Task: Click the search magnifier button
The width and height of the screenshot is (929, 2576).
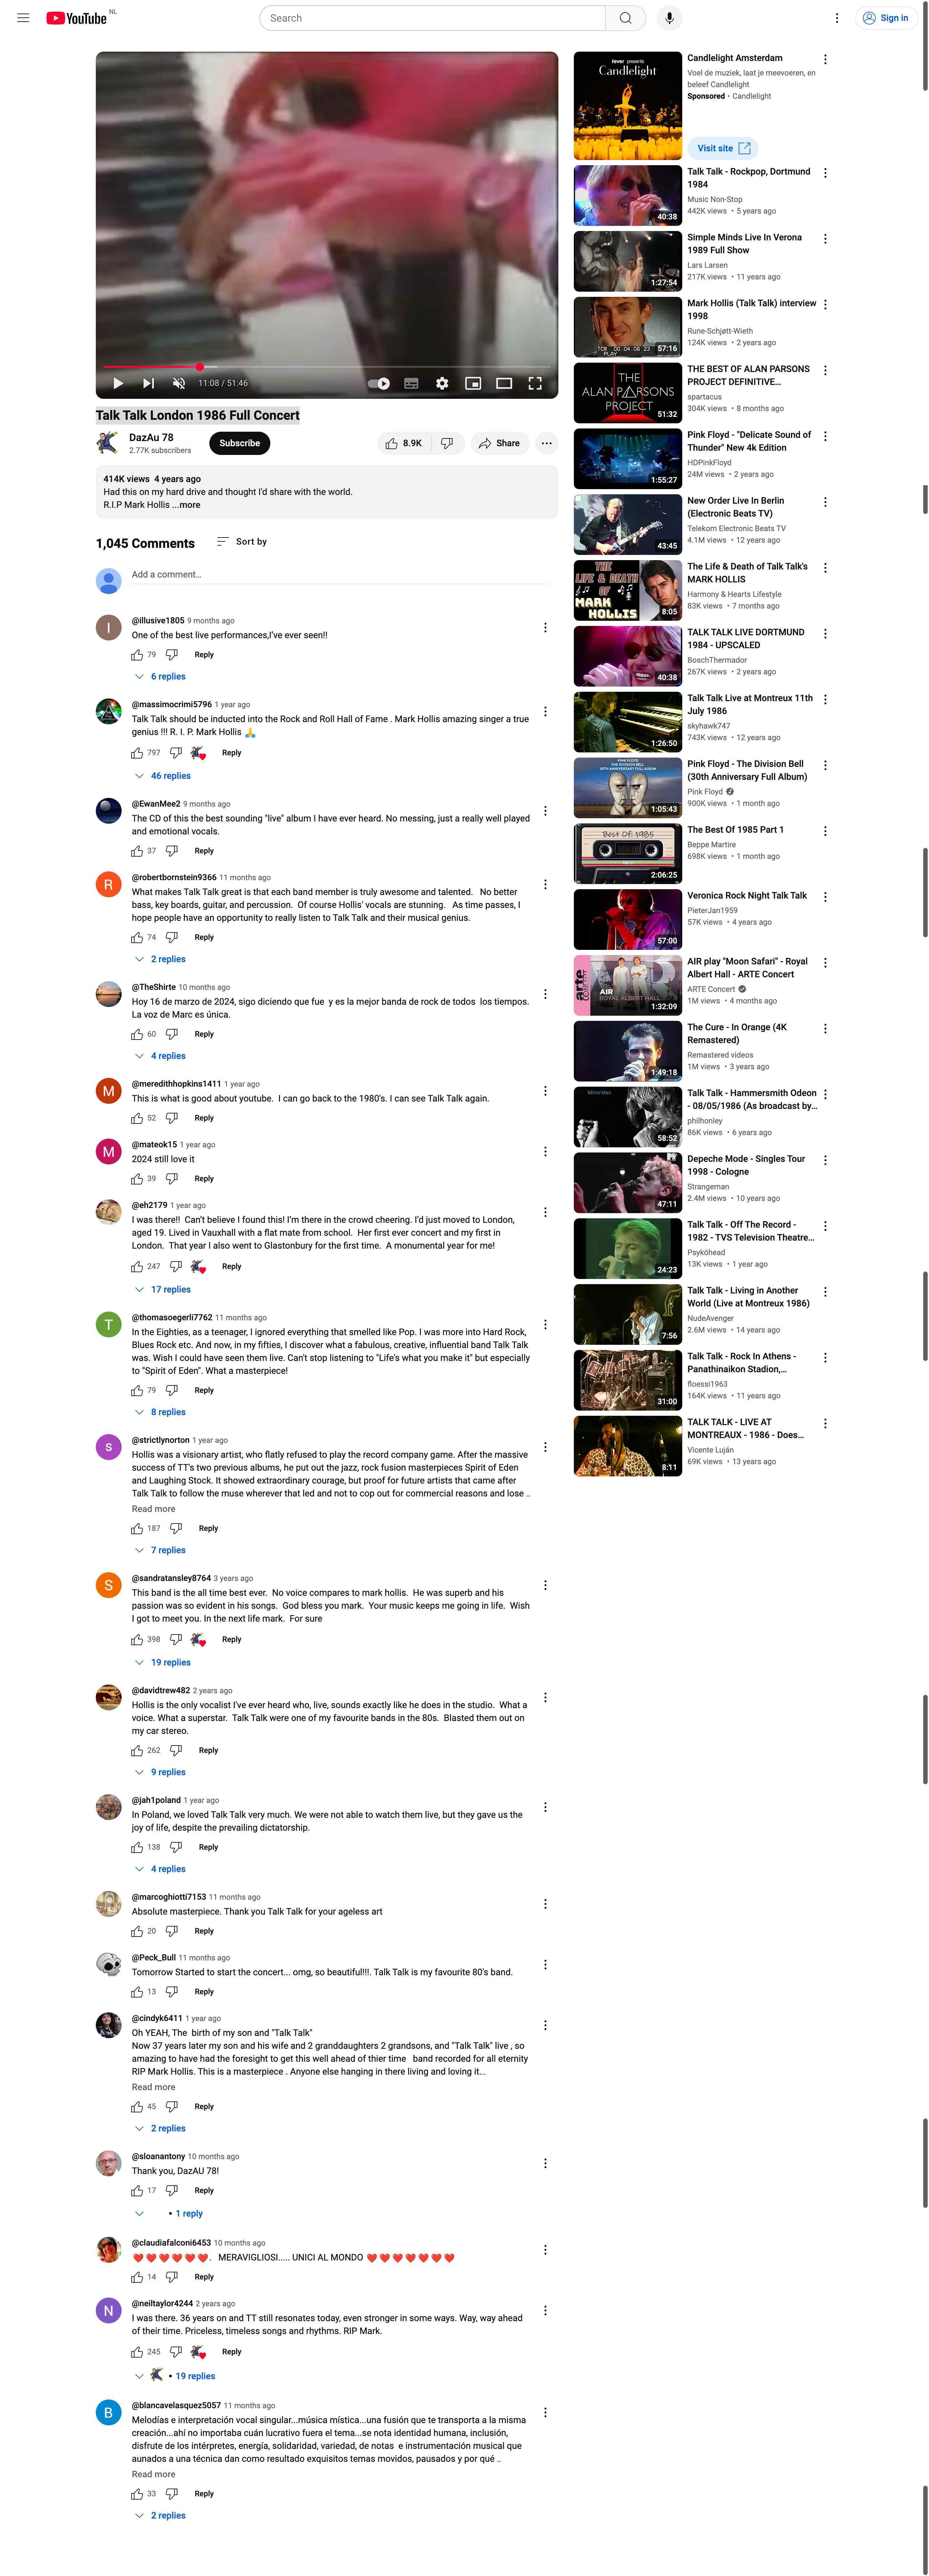Action: (x=625, y=18)
